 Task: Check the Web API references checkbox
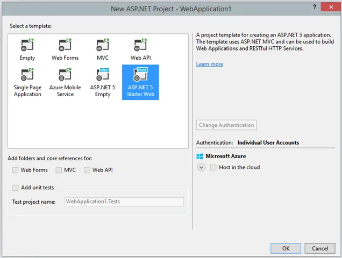click(87, 170)
